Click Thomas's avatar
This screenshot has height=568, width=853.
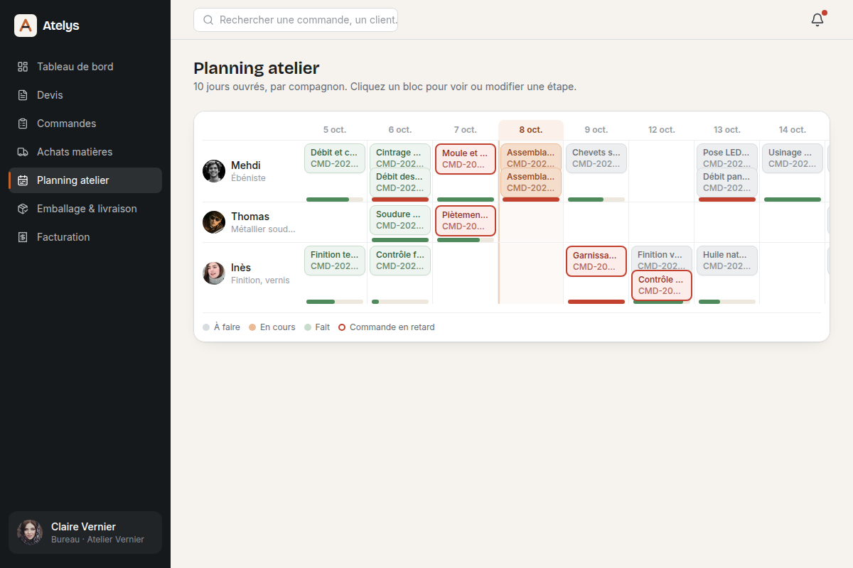[x=214, y=222]
